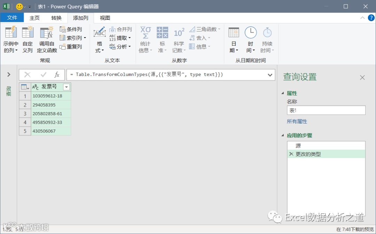The width and height of the screenshot is (376, 234).
Task: Select the 源 (Source) applied step
Action: (326, 145)
